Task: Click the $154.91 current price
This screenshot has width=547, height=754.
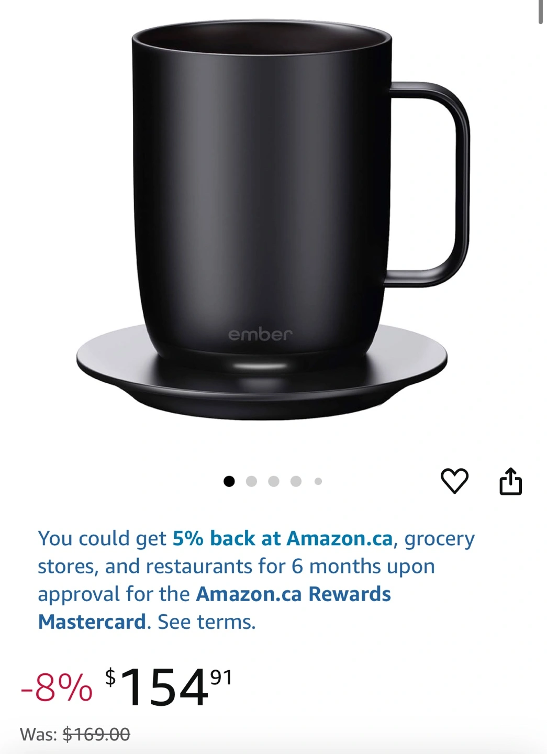Action: 168,687
